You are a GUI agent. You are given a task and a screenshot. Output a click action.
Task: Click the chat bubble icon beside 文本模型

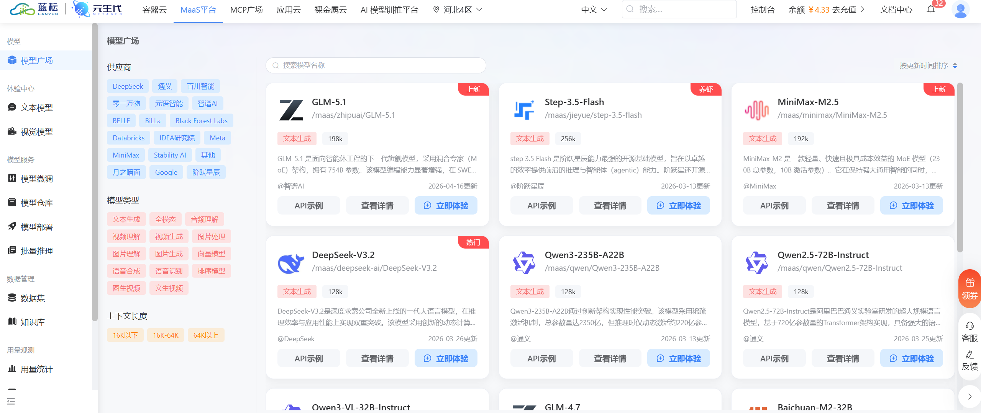coord(12,107)
